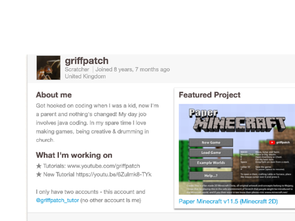This screenshot has height=221, width=295.
Task: Click griffpatch's ant profile avatar
Action: pyautogui.click(x=49, y=68)
